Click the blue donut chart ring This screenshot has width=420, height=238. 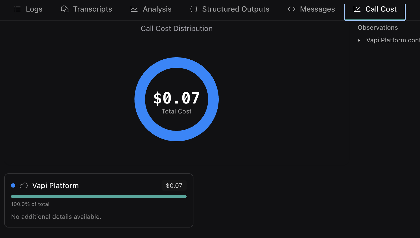click(140, 99)
